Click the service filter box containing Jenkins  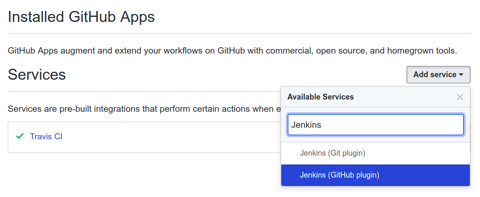tap(375, 125)
